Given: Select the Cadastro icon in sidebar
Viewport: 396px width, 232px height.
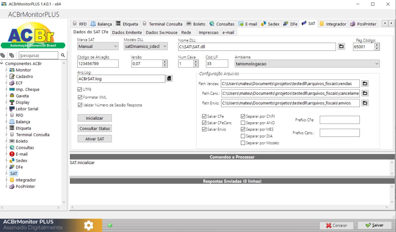Looking at the screenshot, I should (x=12, y=77).
